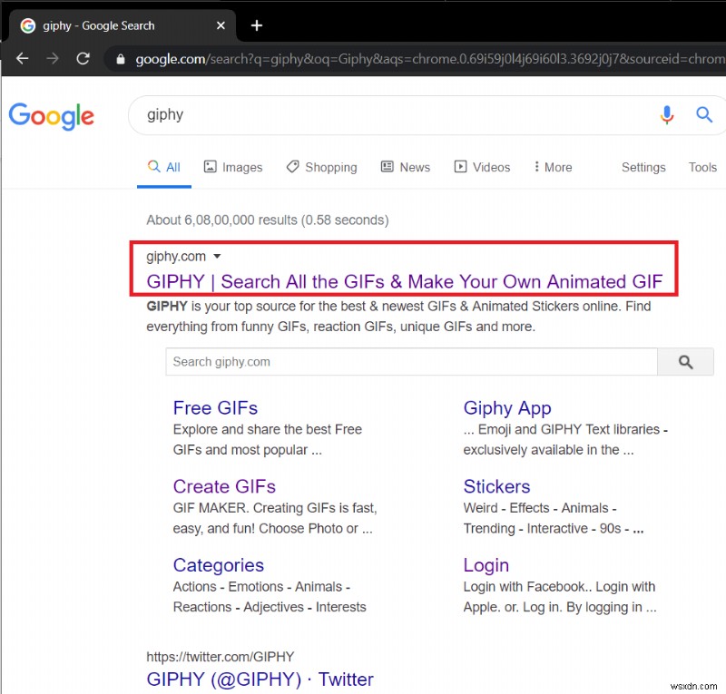The height and width of the screenshot is (694, 726).
Task: Switch to Shopping results
Action: point(322,167)
